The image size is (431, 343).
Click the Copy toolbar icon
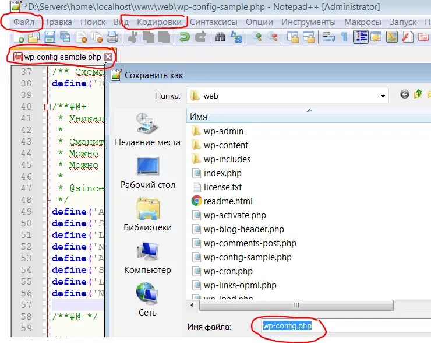click(149, 37)
